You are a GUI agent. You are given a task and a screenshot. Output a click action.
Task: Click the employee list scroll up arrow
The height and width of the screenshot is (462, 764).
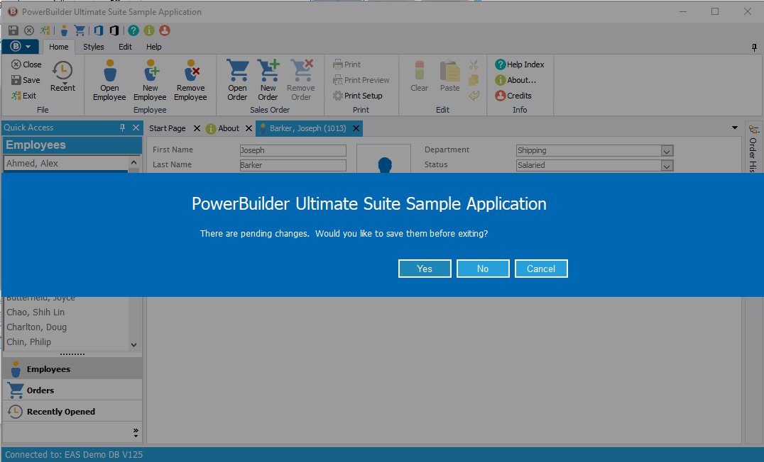134,162
